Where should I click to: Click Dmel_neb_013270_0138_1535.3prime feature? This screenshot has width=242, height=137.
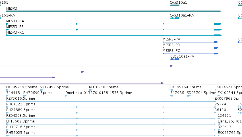(66, 96)
